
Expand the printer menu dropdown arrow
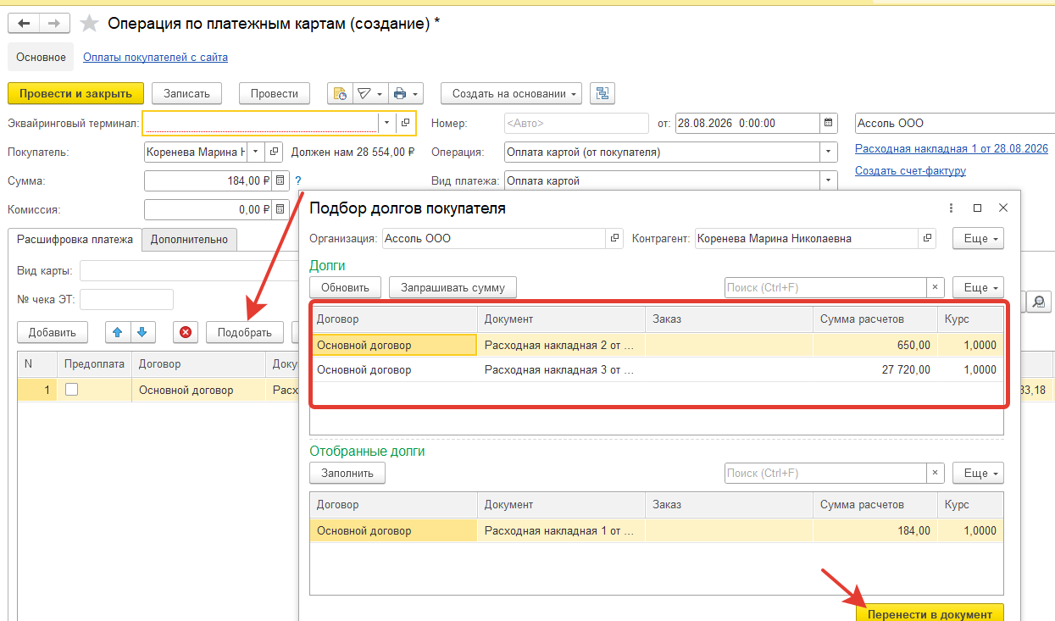416,93
